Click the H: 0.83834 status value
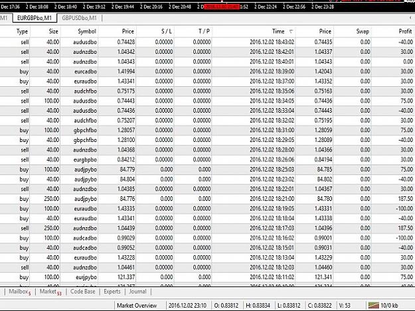The image size is (415, 311). pyautogui.click(x=258, y=306)
